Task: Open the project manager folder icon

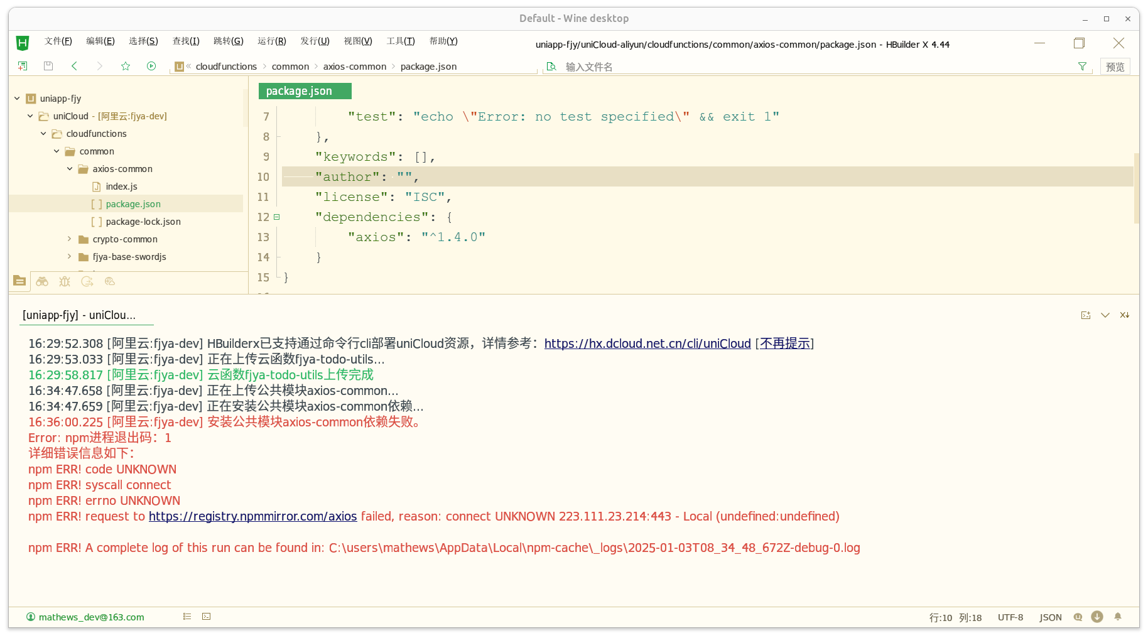Action: [x=19, y=281]
